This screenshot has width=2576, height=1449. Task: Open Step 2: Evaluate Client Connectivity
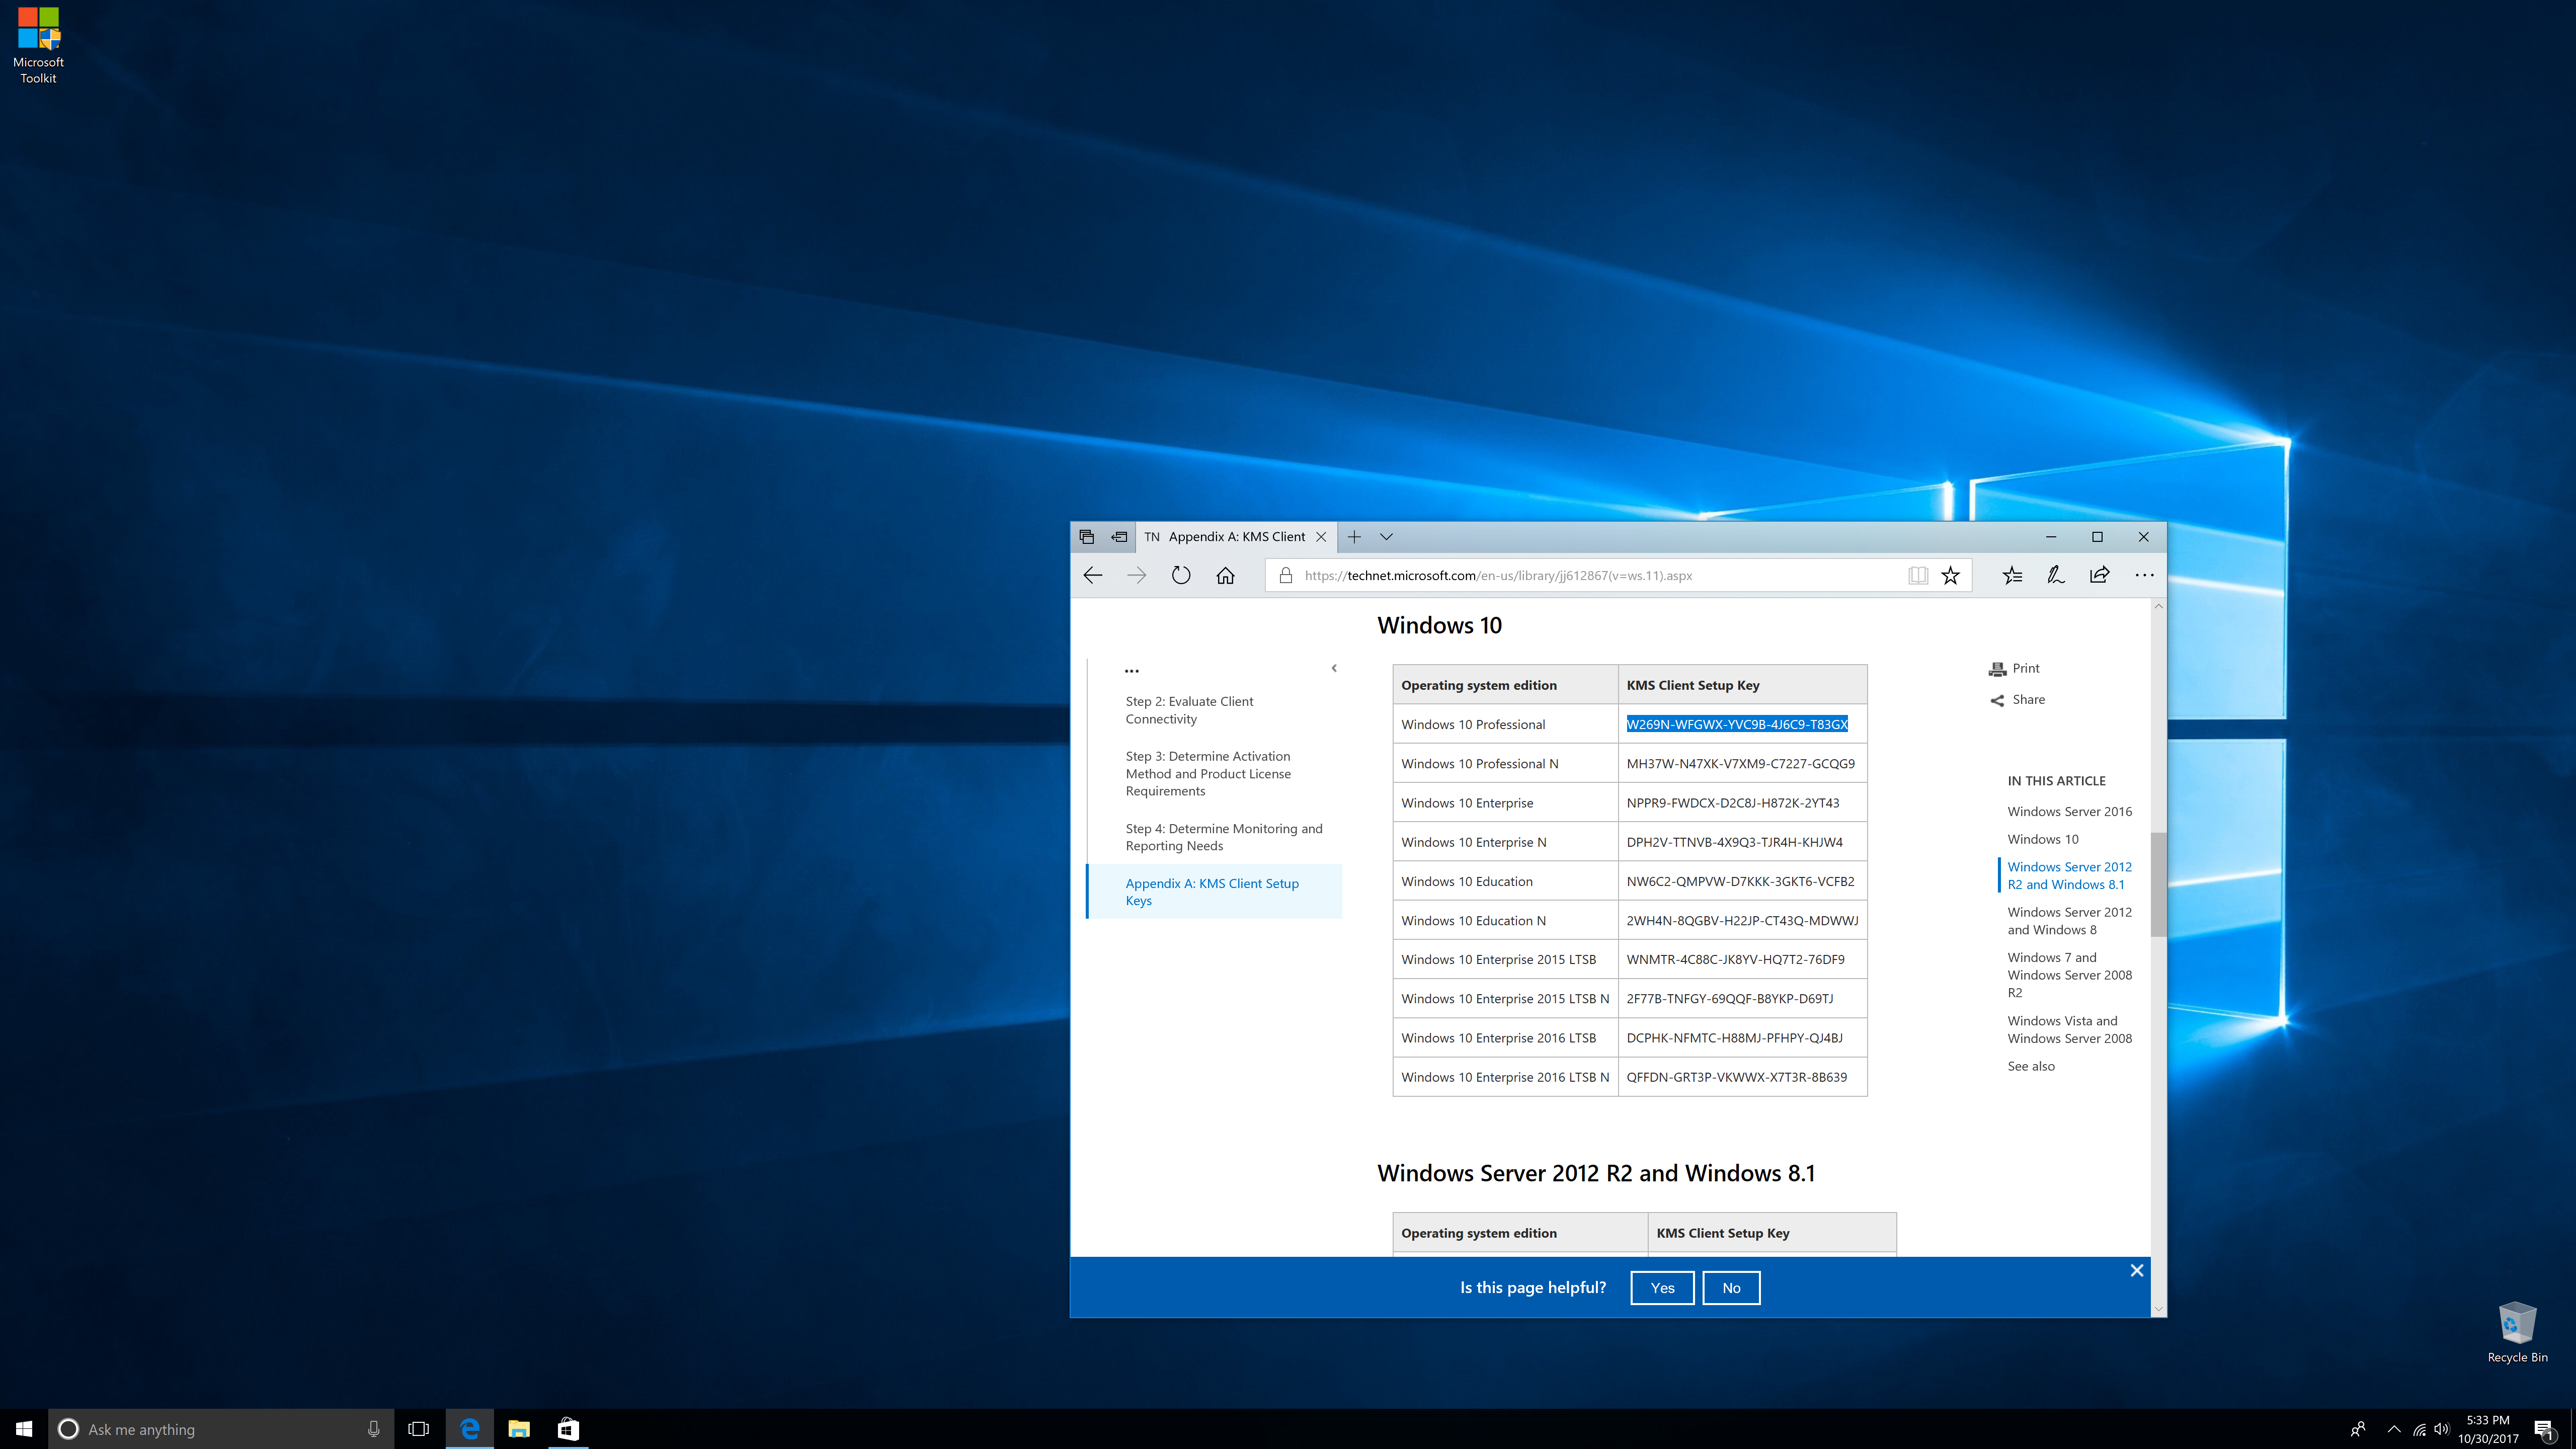click(x=1189, y=710)
